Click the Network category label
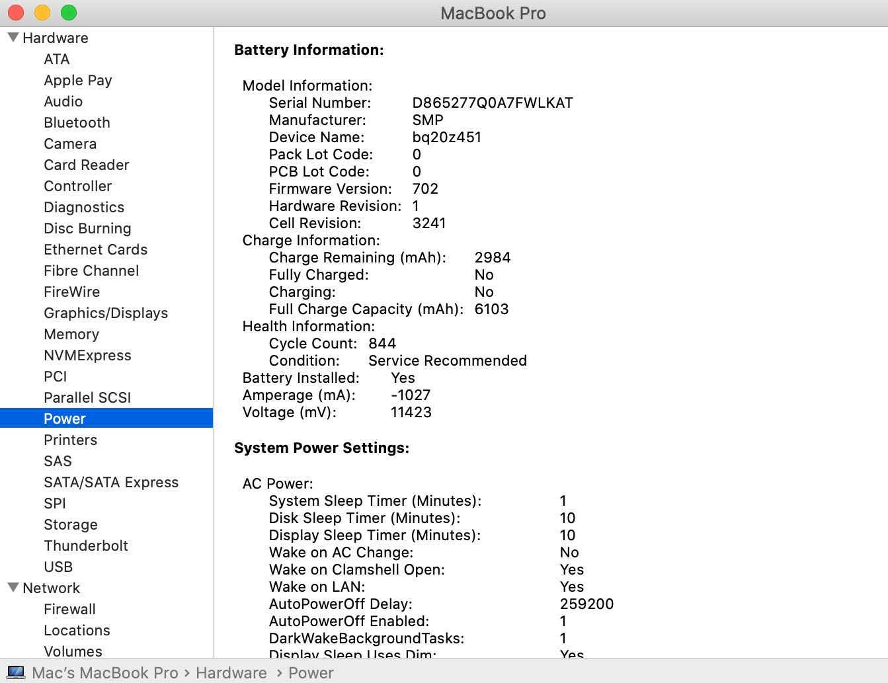Screen dimensions: 888x683 click(51, 588)
